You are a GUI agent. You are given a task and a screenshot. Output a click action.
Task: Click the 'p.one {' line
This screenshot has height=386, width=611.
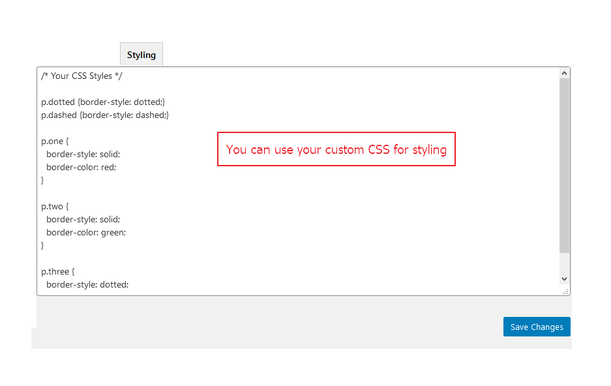(55, 141)
